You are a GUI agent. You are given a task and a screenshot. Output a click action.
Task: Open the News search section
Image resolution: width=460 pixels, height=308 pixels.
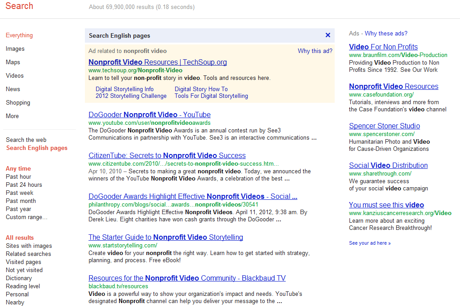[x=13, y=89]
